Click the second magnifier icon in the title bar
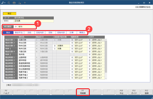The width and height of the screenshot is (153, 99). [x=9, y=3]
